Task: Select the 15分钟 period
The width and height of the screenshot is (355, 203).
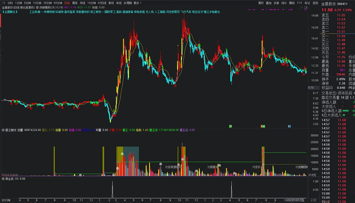Action: click(37, 3)
